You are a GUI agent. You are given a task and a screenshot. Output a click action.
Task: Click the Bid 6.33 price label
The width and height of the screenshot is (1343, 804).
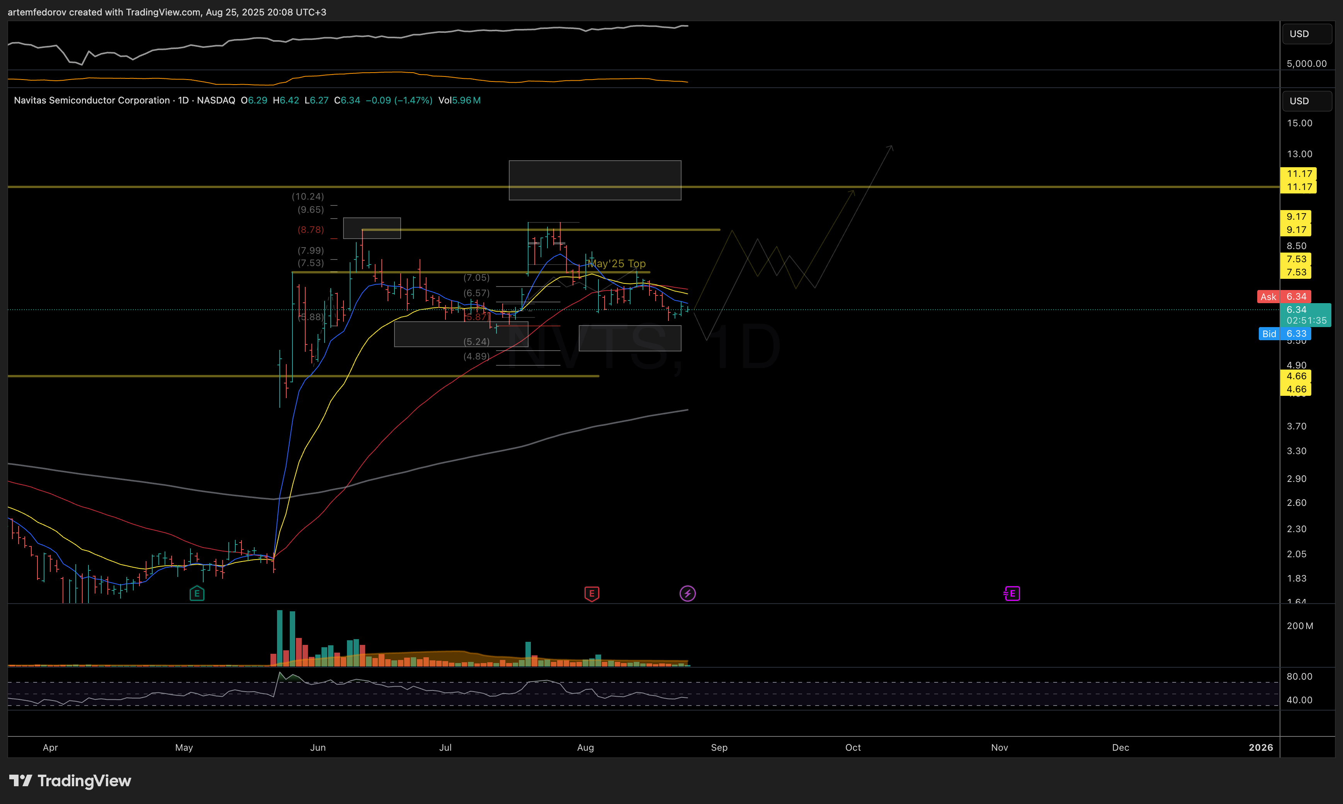pos(1285,334)
